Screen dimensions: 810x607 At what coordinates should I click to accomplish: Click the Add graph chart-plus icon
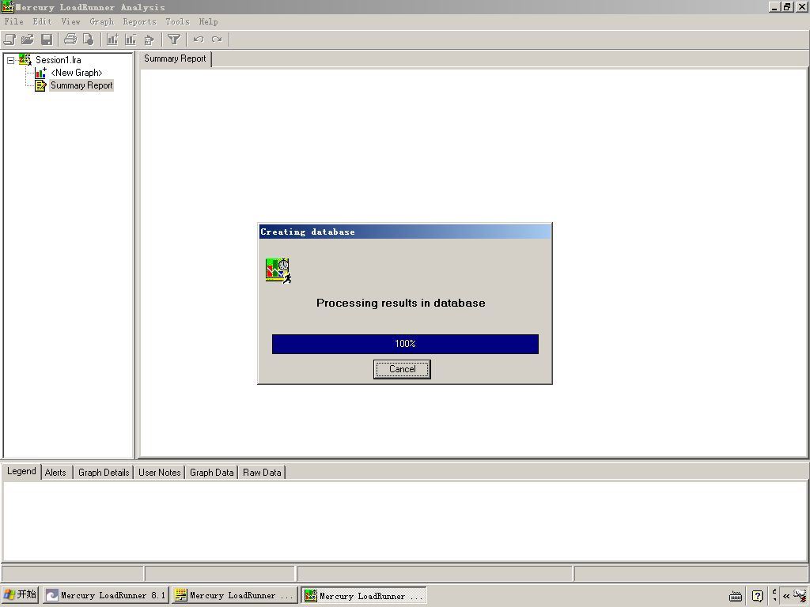pyautogui.click(x=112, y=40)
